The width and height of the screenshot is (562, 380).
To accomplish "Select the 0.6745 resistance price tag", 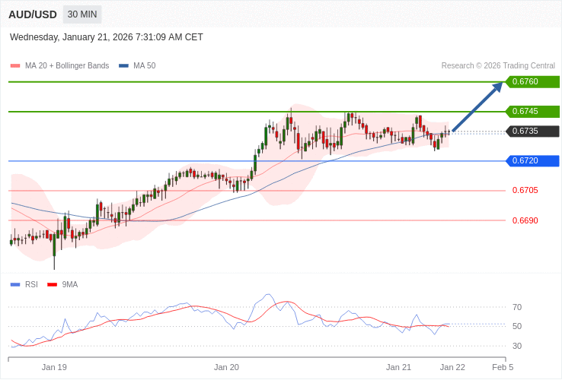I will coord(532,111).
